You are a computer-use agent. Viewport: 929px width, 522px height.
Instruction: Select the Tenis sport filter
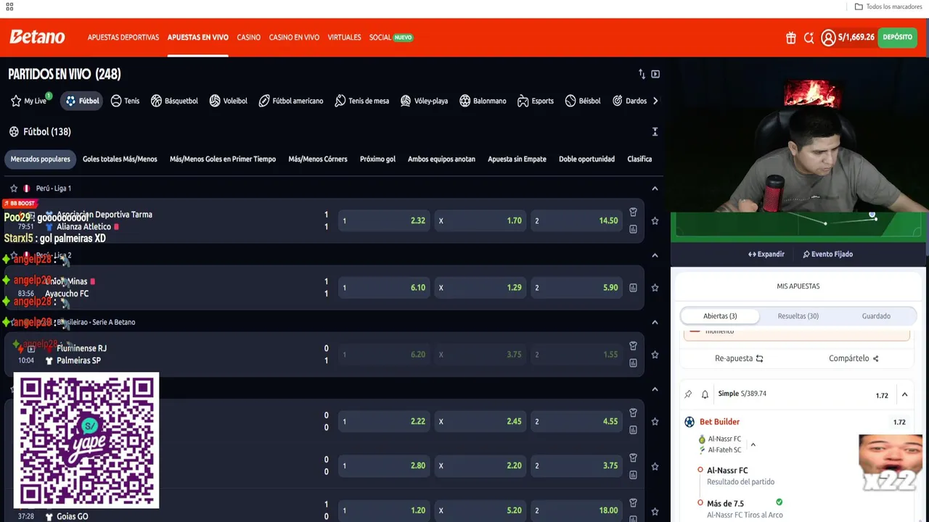click(x=125, y=101)
